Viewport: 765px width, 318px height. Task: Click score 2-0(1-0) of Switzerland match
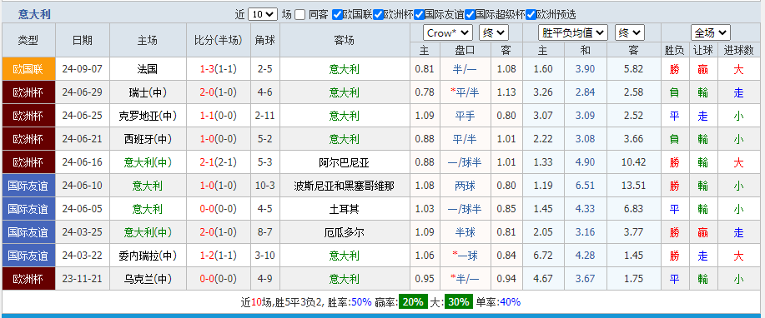coord(218,92)
